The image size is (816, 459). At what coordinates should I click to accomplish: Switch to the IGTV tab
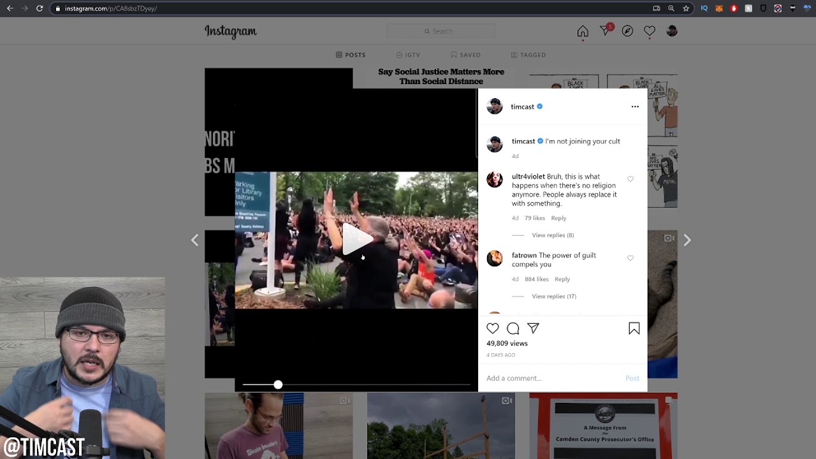tap(408, 55)
